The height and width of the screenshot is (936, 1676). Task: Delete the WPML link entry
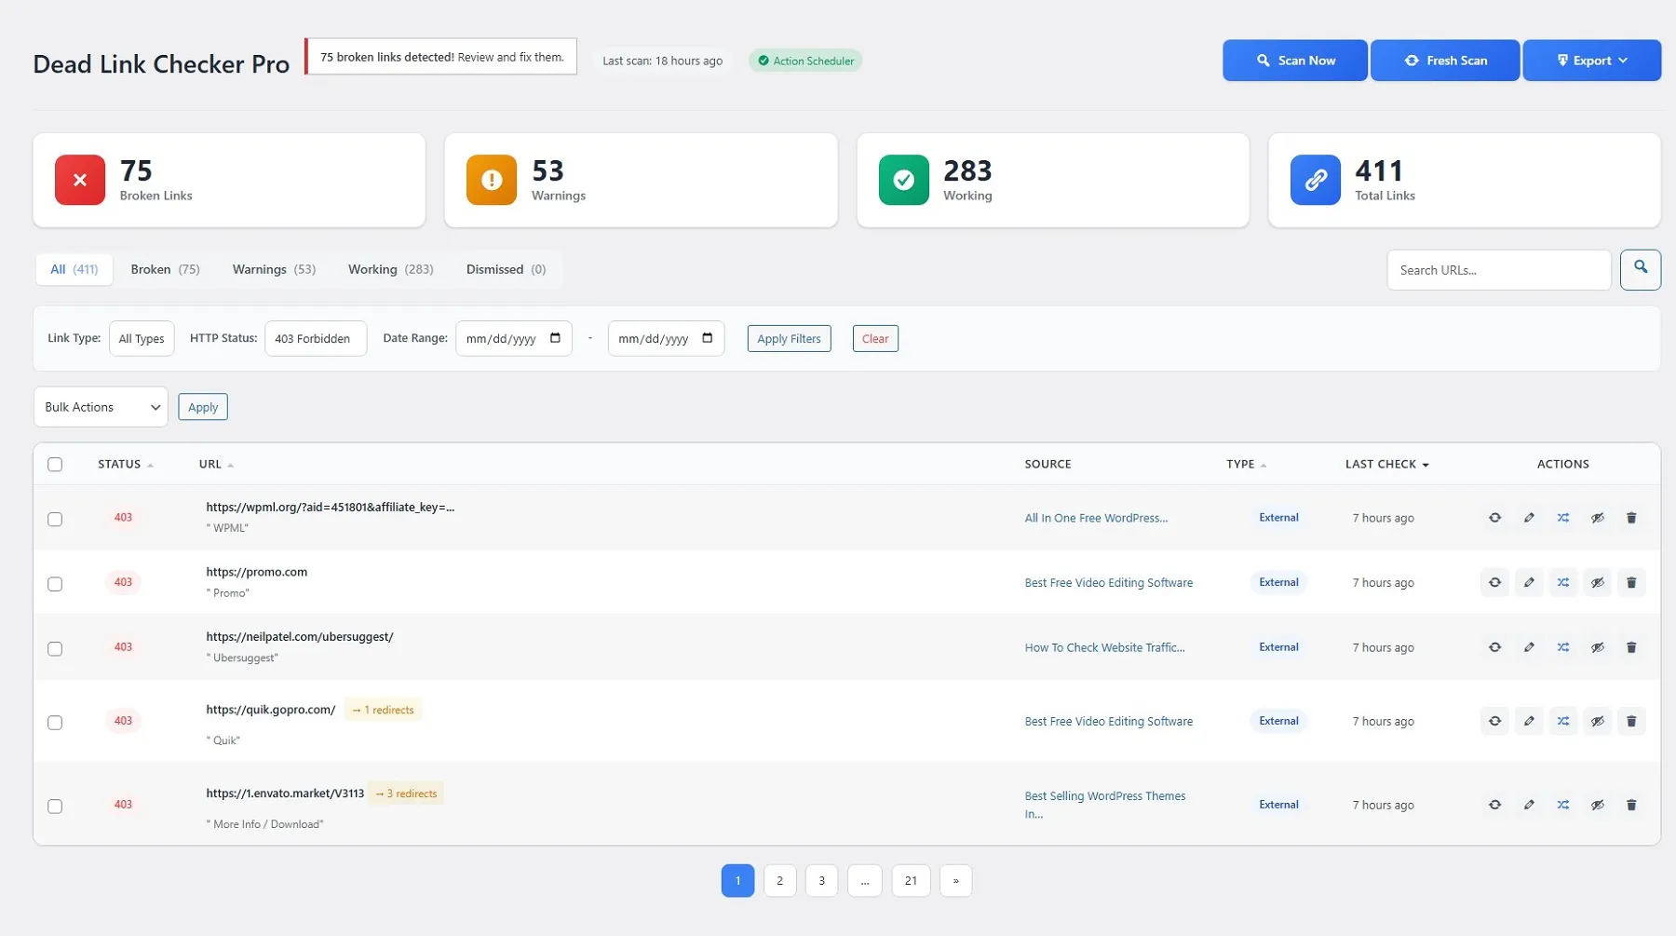tap(1631, 518)
